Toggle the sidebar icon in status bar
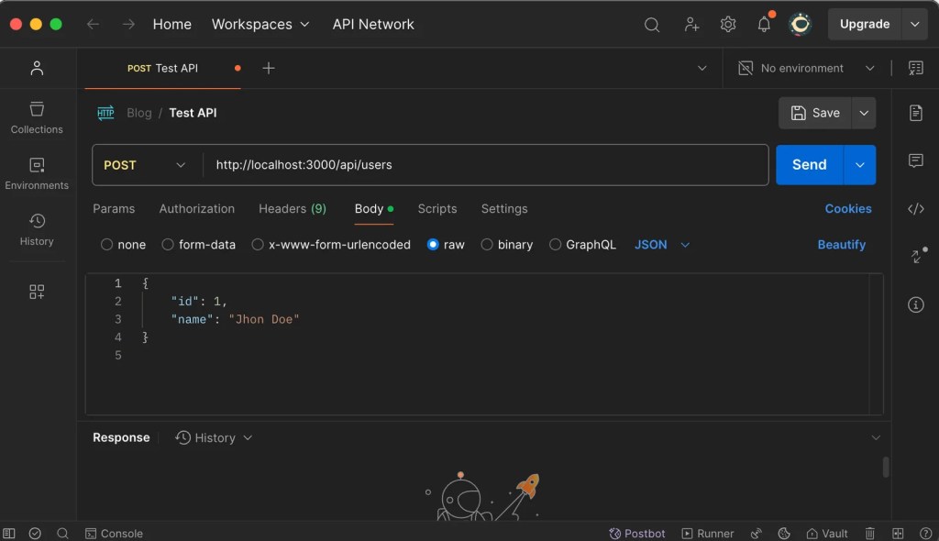Viewport: 939px width, 541px height. [x=9, y=534]
